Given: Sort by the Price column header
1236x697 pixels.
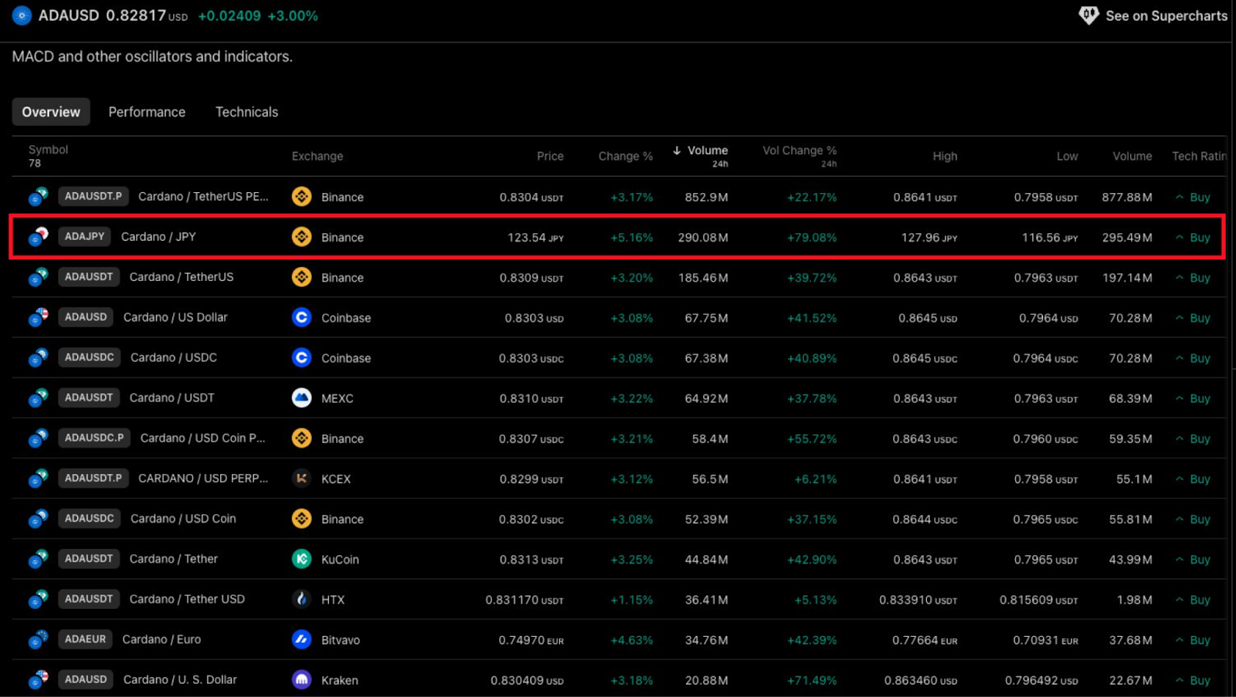Looking at the screenshot, I should pos(550,156).
